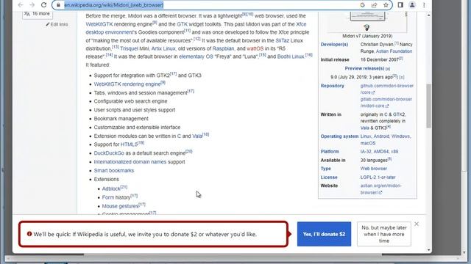Click the scrollbar up arrow

(x=428, y=15)
